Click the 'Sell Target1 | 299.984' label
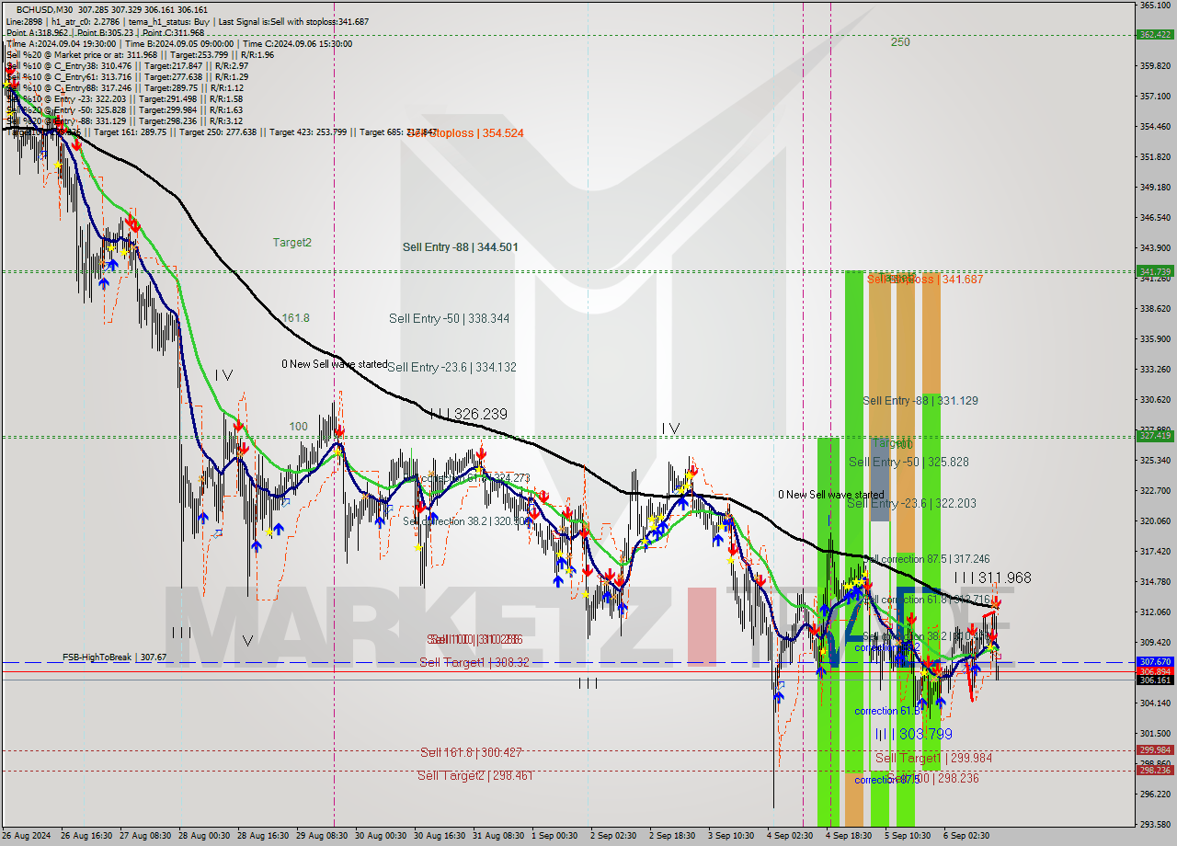 tap(933, 758)
